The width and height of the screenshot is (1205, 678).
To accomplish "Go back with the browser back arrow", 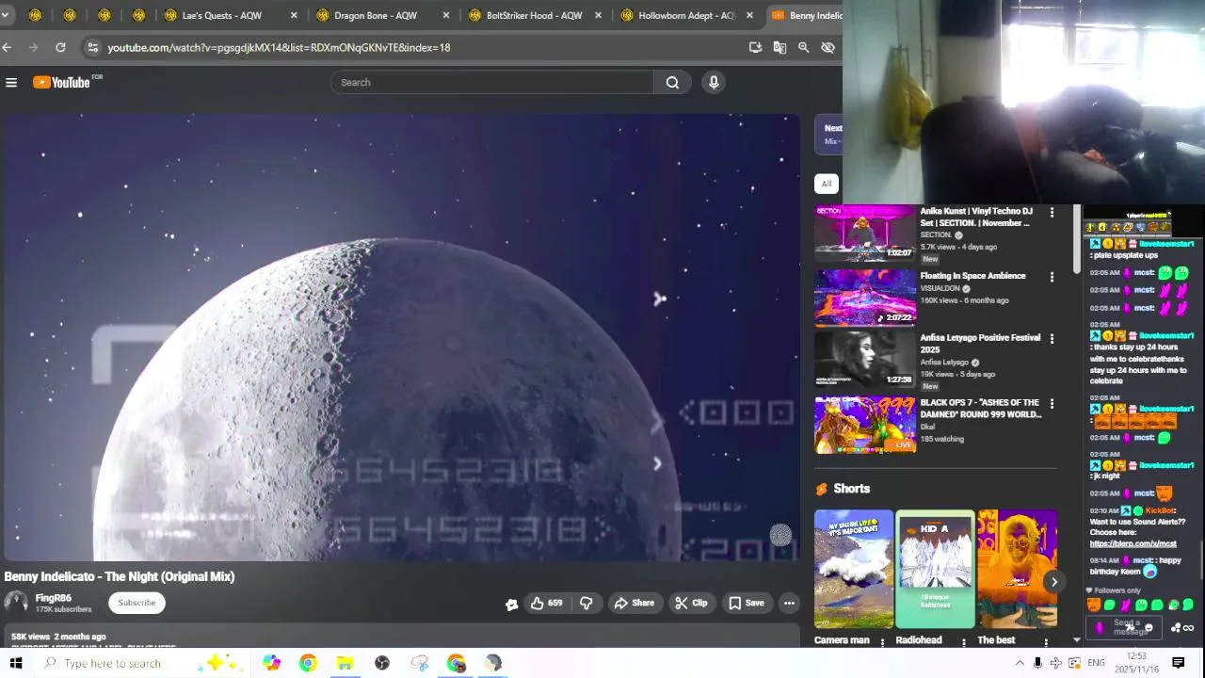I will pos(8,47).
